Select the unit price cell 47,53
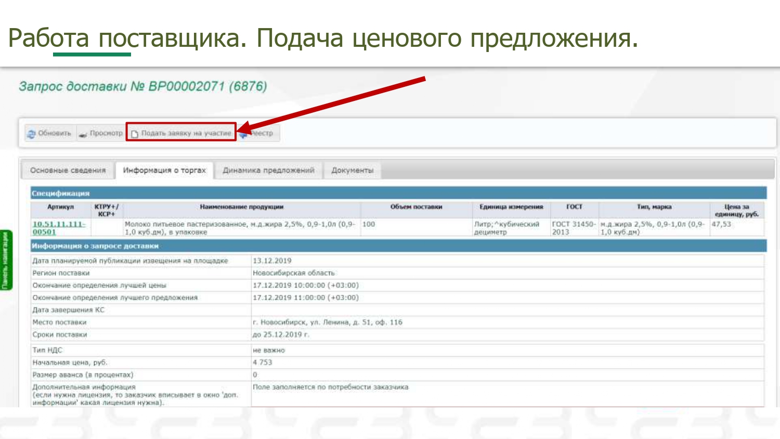The height and width of the screenshot is (439, 780). (721, 224)
